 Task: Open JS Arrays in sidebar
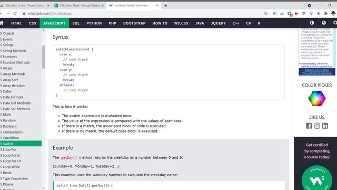click(x=6, y=68)
